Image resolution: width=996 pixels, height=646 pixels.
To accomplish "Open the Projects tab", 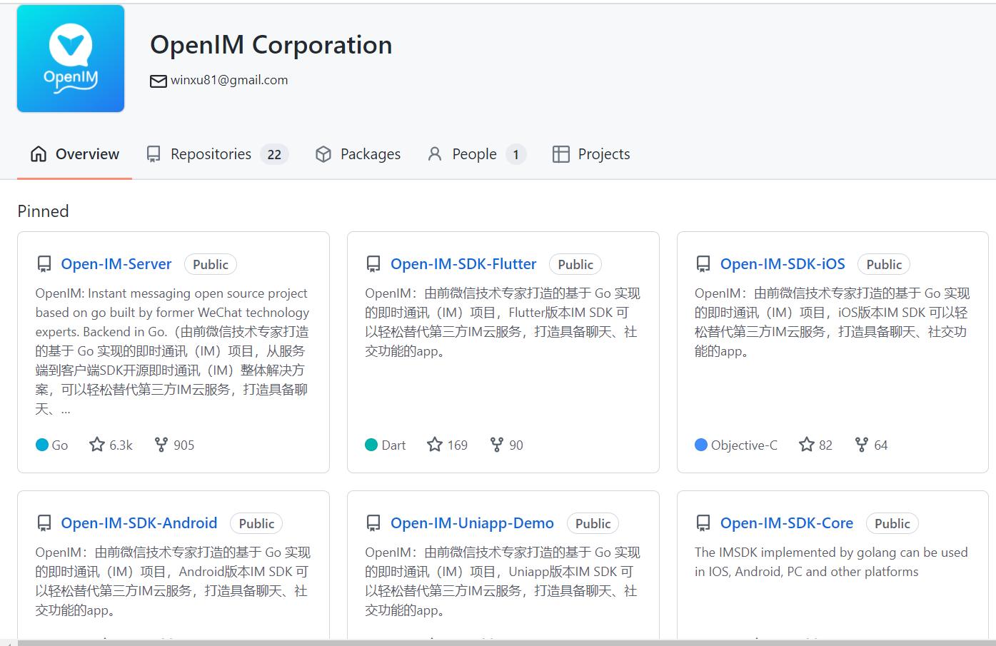I will tap(591, 154).
